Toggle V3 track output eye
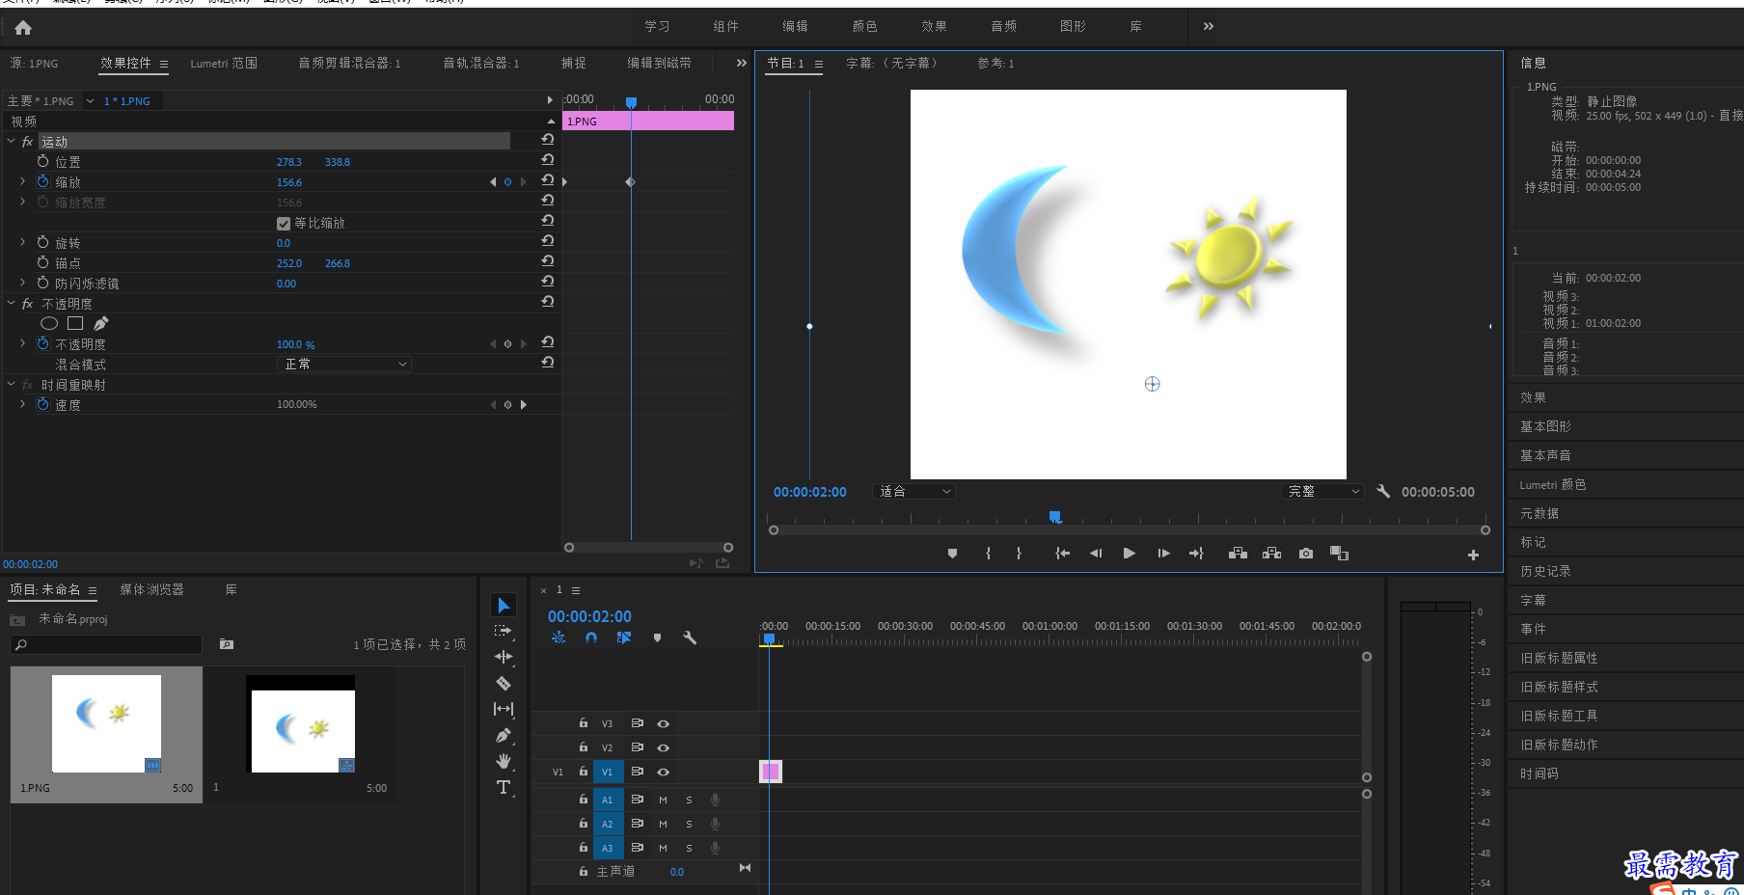 click(663, 723)
